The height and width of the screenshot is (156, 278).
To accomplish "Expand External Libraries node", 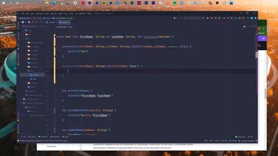I will pyautogui.click(x=21, y=99).
